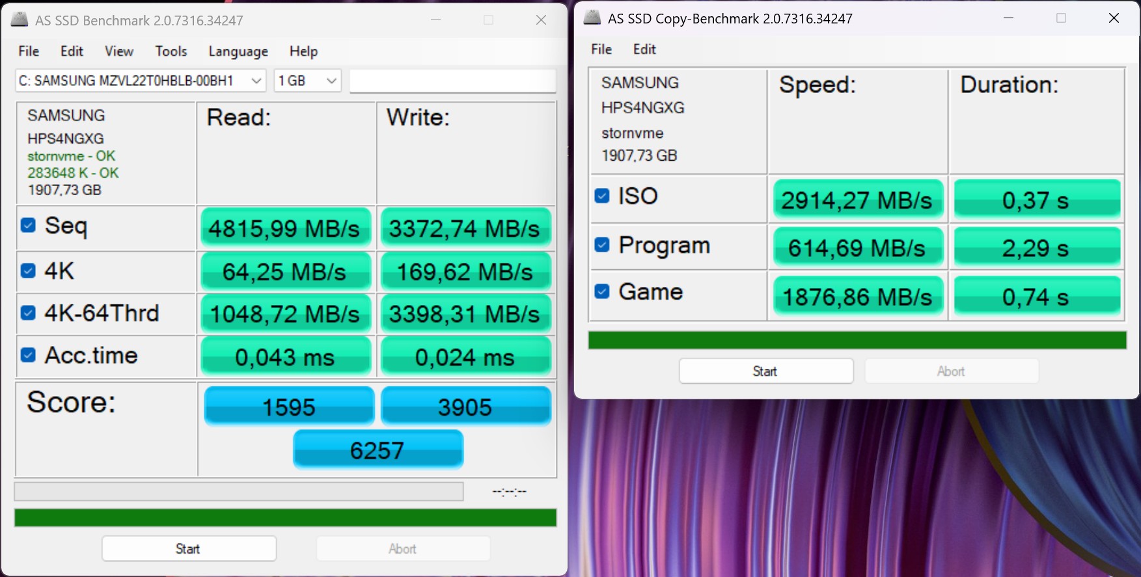Close the AS SSD Benchmark window
Viewport: 1141px width, 577px height.
click(x=541, y=20)
